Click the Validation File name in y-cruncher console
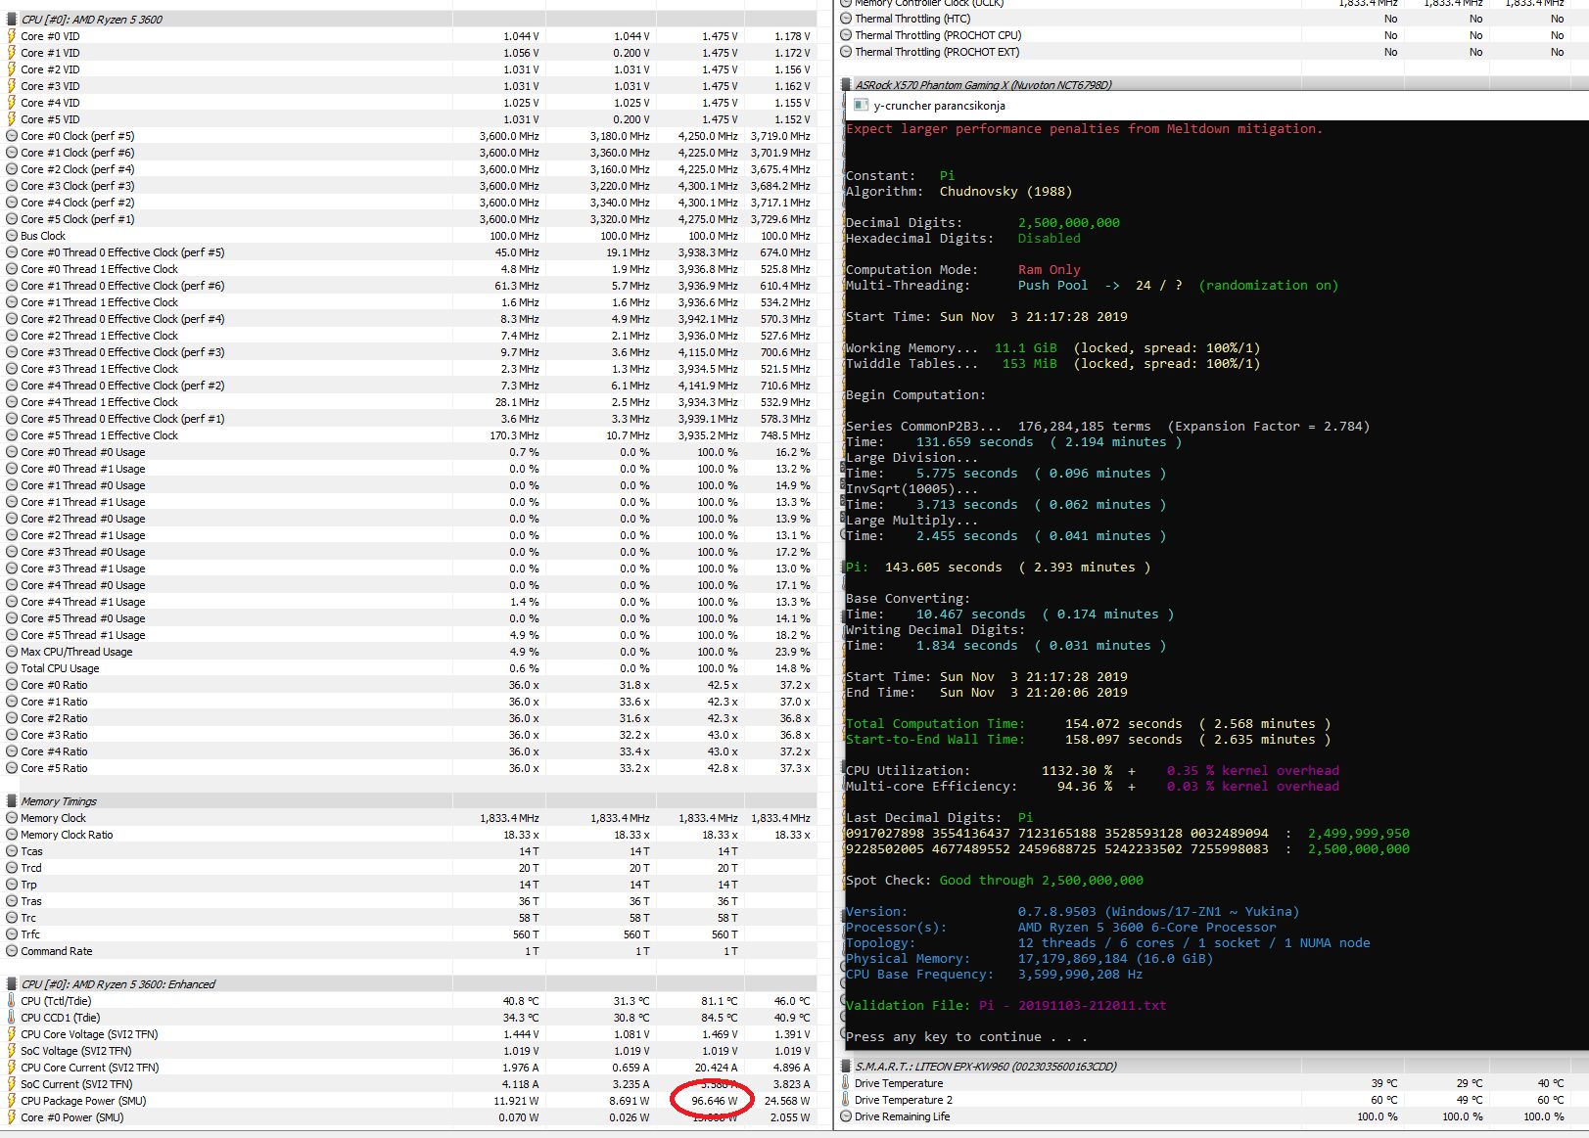The width and height of the screenshot is (1589, 1138). tap(1072, 1006)
